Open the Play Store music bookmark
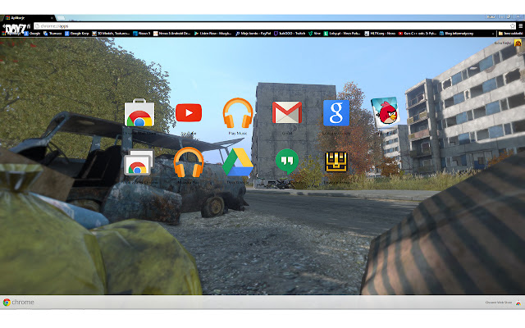Viewport: 525px width, 328px height. (213, 34)
